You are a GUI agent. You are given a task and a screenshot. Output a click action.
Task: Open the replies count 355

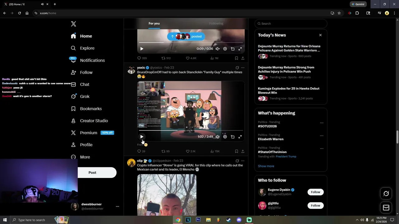point(142,58)
